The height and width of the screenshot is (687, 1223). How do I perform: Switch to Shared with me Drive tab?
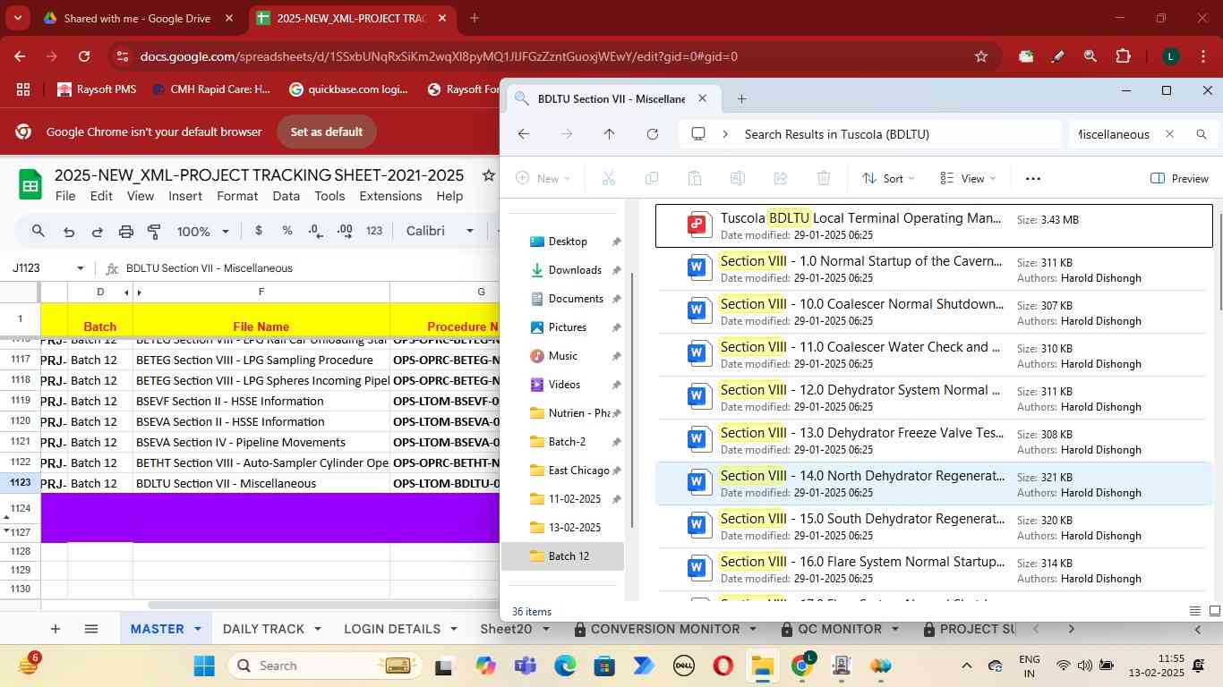(x=137, y=18)
